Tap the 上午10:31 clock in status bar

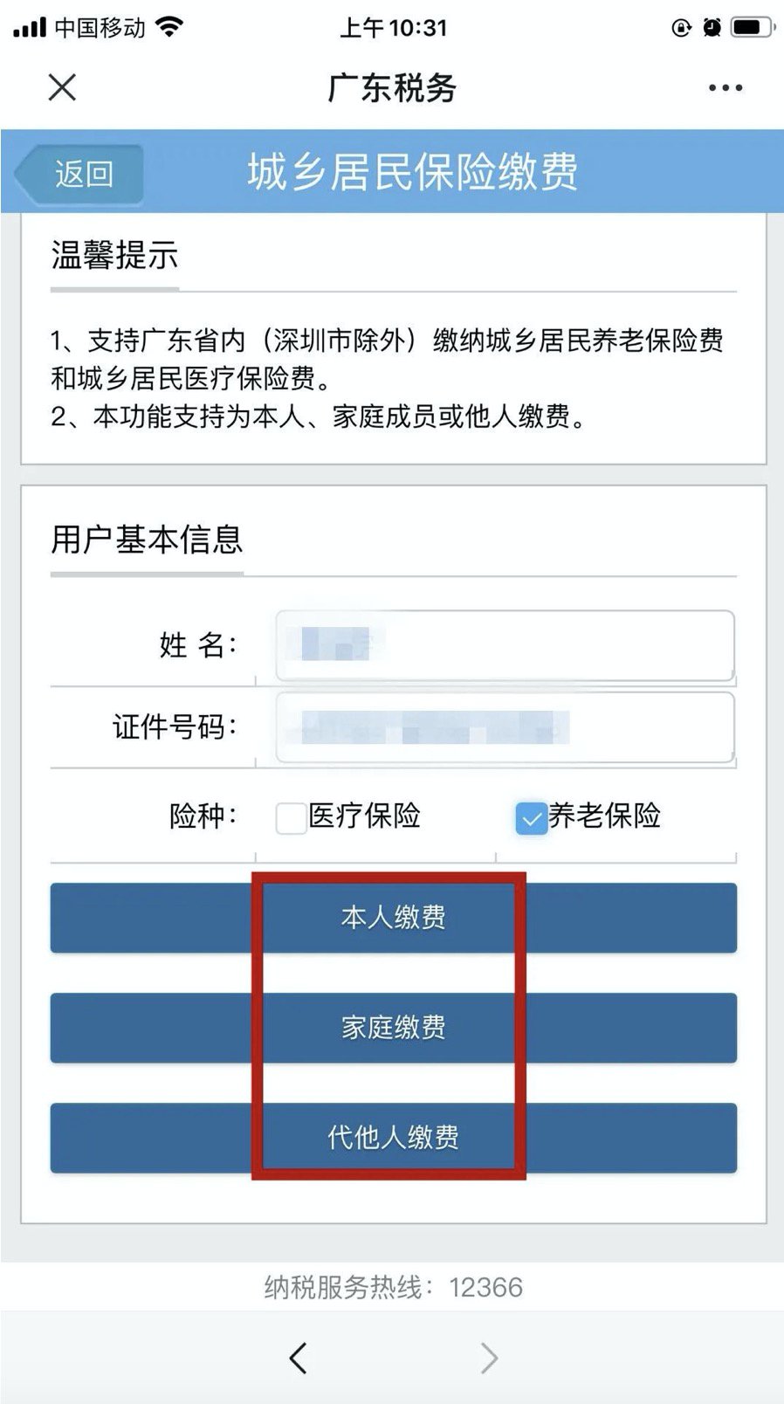click(x=393, y=28)
